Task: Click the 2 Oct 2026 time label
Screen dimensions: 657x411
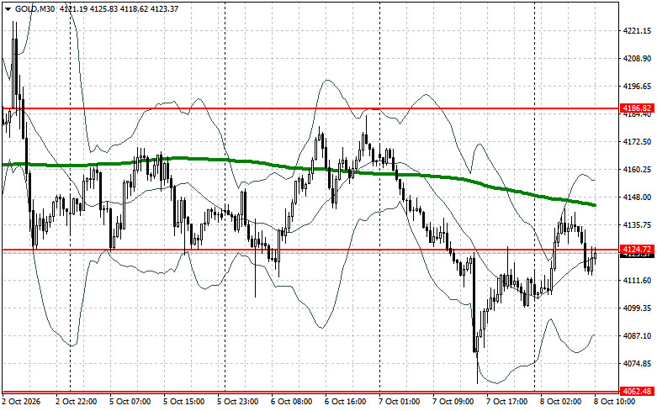Action: point(21,402)
